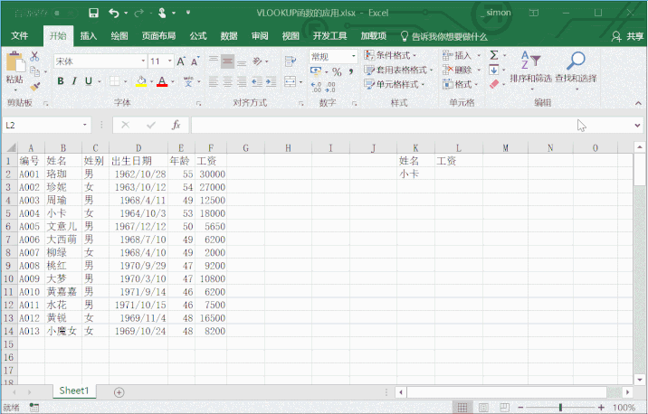648x414 pixels.
Task: Toggle bold formatting
Action: [61, 80]
